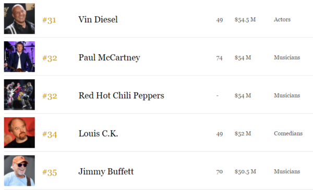Open the Vin Diesel name link
The width and height of the screenshot is (313, 190).
pos(98,19)
